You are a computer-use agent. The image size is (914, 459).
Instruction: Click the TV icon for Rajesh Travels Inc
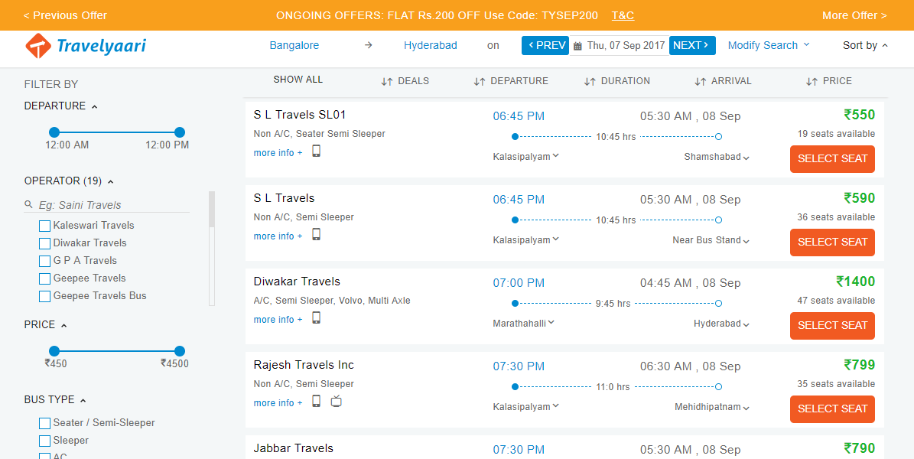[336, 402]
